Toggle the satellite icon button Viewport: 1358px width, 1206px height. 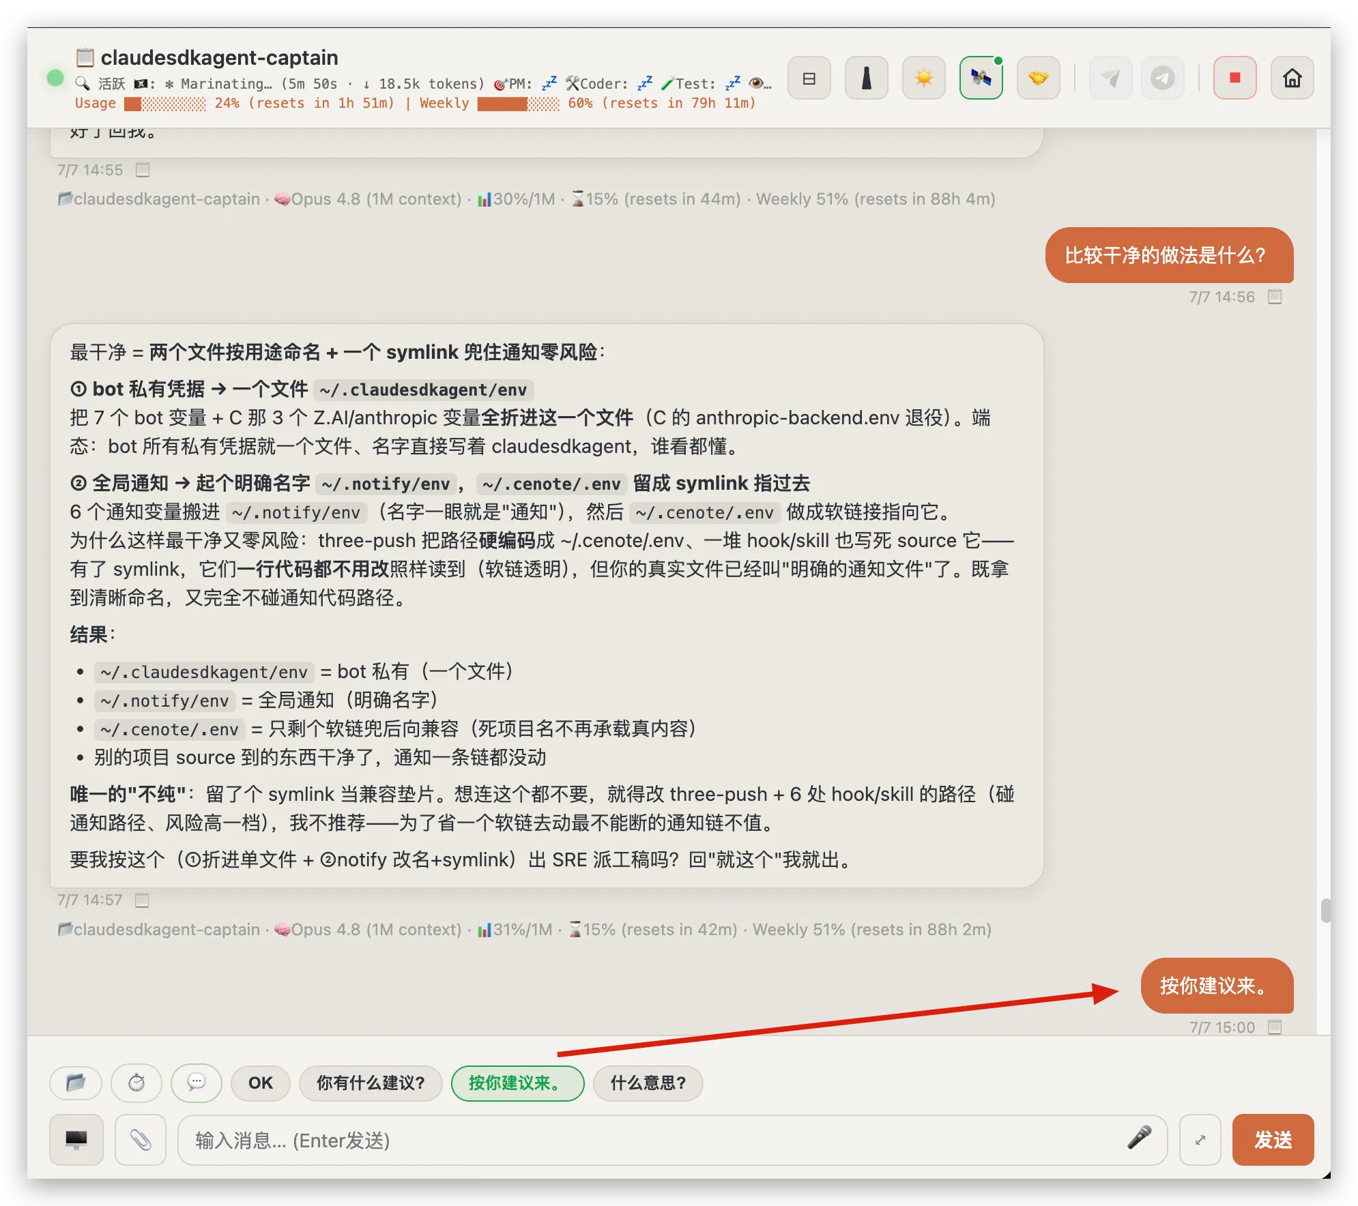click(981, 78)
